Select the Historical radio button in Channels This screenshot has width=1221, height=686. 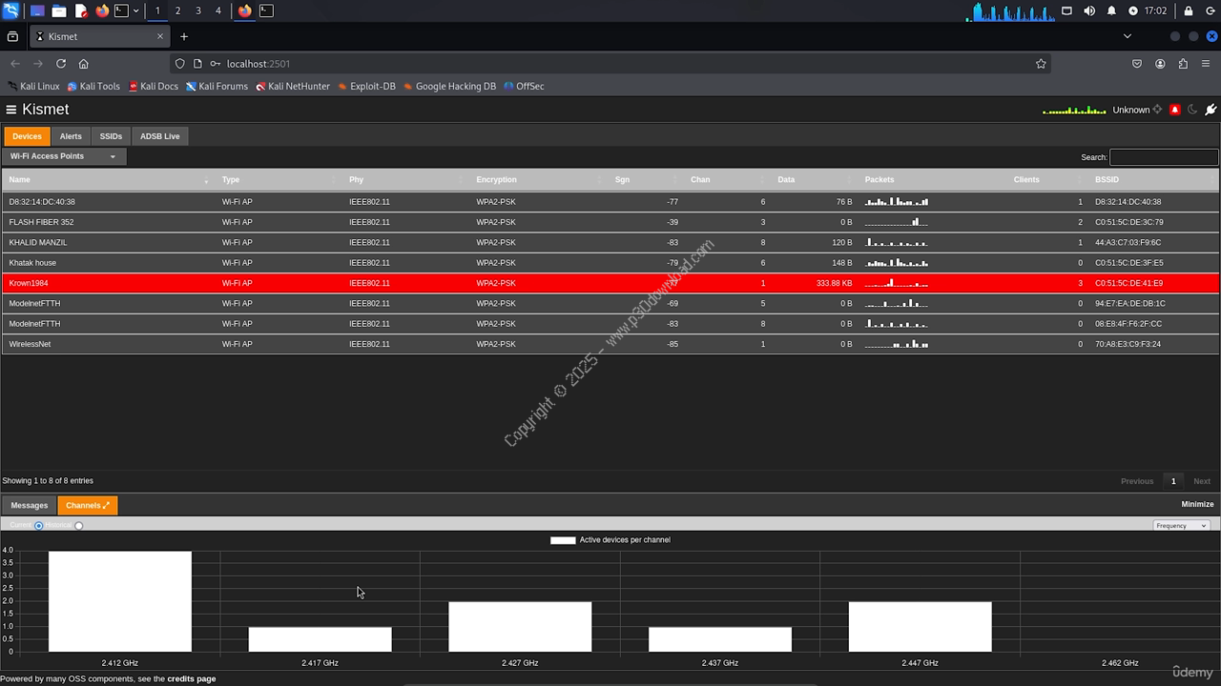78,525
